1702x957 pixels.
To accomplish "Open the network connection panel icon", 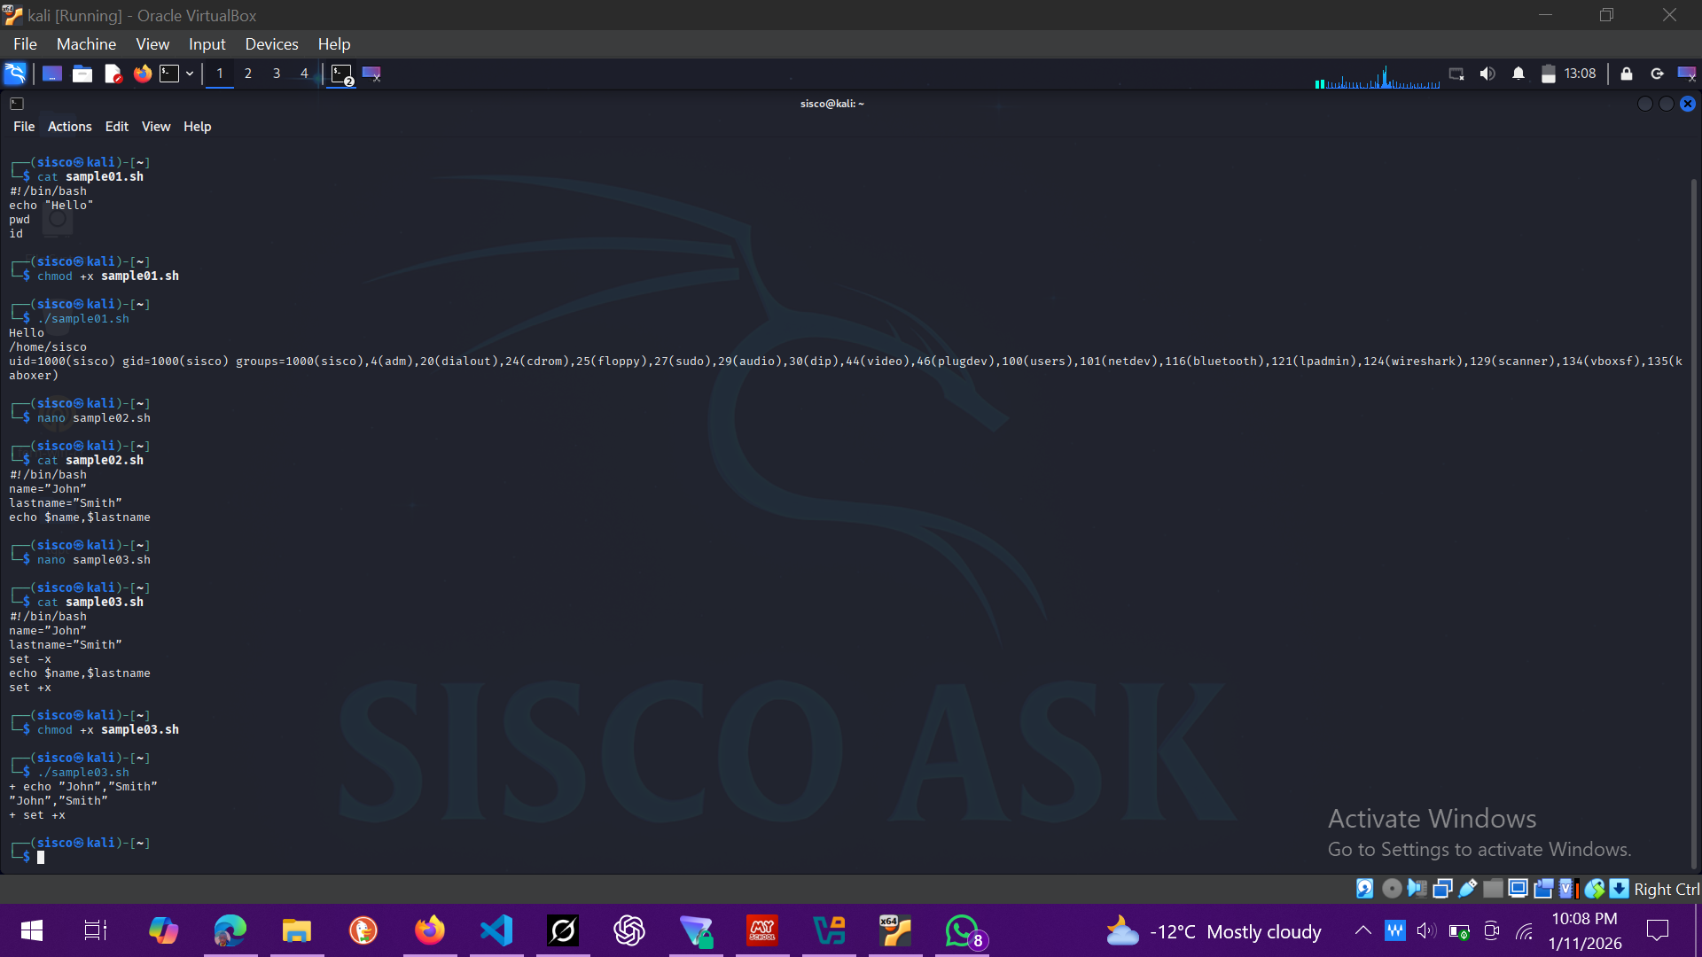I will [1456, 74].
